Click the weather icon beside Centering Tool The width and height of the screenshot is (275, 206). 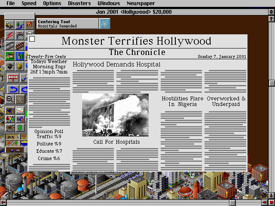tap(105, 24)
